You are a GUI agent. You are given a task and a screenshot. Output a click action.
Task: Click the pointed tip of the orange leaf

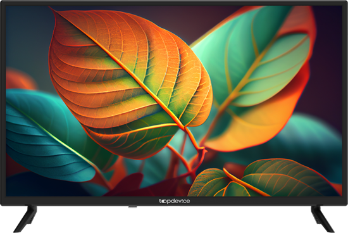coord(51,9)
